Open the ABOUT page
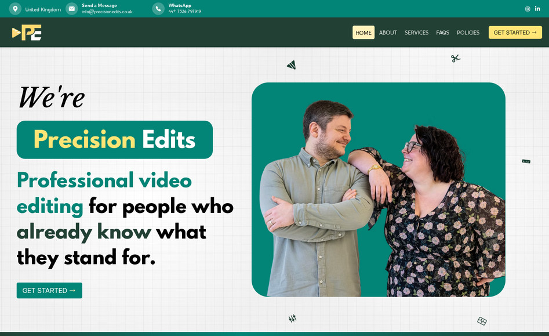The width and height of the screenshot is (549, 336). click(388, 32)
